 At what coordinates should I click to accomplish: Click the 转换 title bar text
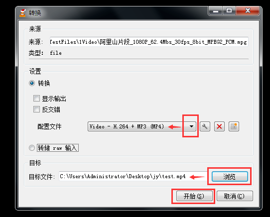pos(35,13)
